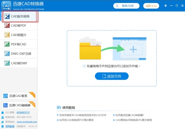The height and width of the screenshot is (129, 185).
Task: Click the user avatar icon in login button
Action: (x=117, y=6)
